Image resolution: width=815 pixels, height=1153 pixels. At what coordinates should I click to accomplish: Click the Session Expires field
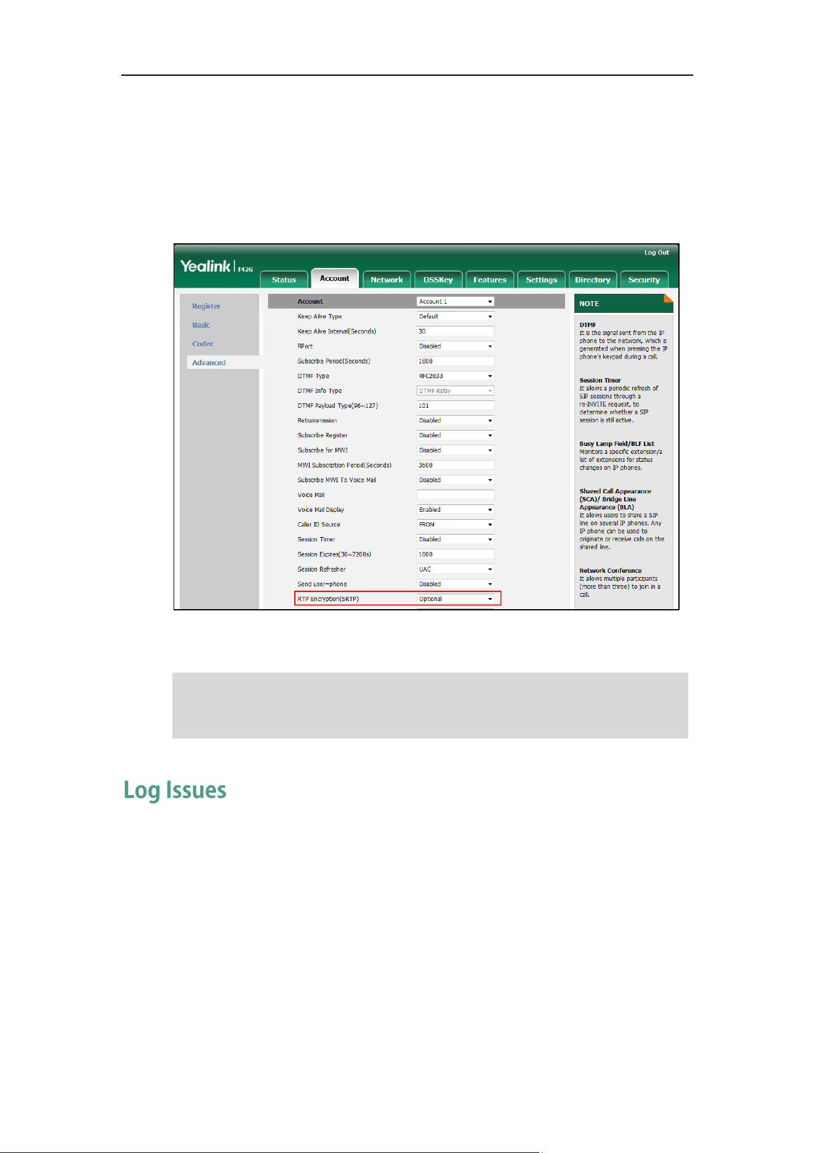(x=456, y=554)
